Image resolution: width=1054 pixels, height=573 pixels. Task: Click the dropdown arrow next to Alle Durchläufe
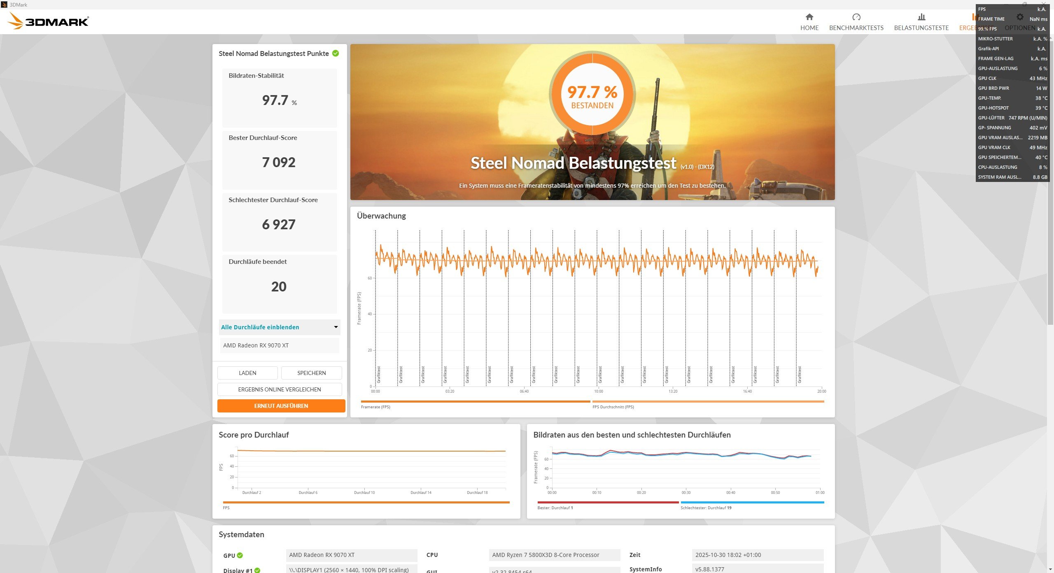[336, 327]
